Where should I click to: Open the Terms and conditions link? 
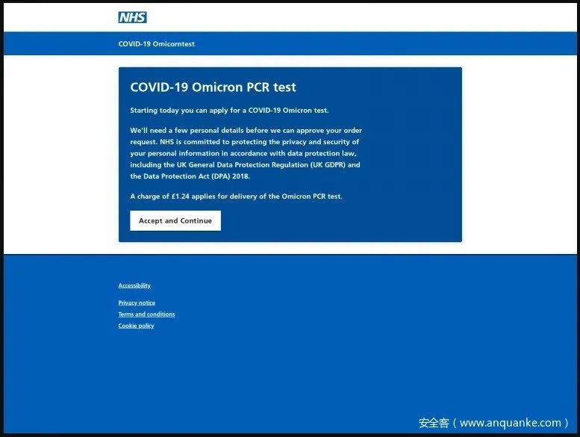pyautogui.click(x=146, y=314)
